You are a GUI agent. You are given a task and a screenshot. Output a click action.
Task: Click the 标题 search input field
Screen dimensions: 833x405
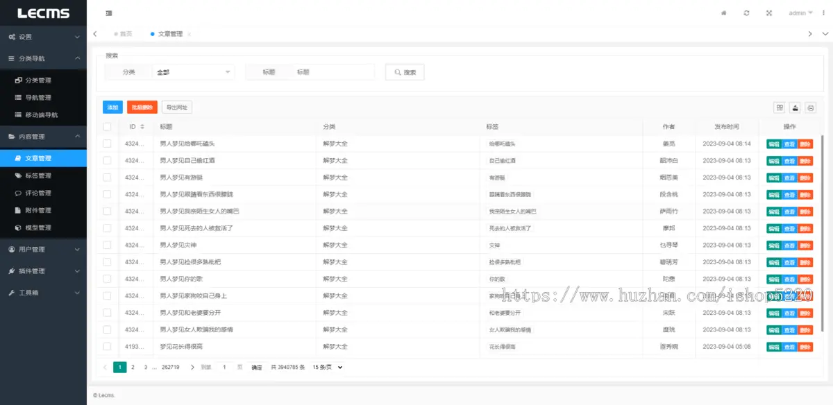pyautogui.click(x=333, y=72)
